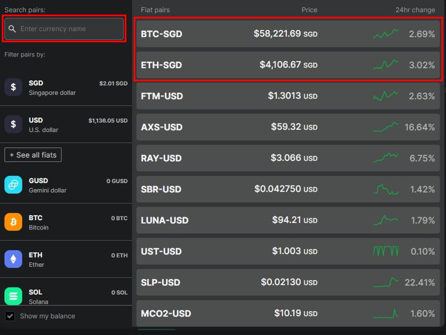Image resolution: width=446 pixels, height=335 pixels.
Task: Select the Solana icon in the sidebar
Action: 13,296
